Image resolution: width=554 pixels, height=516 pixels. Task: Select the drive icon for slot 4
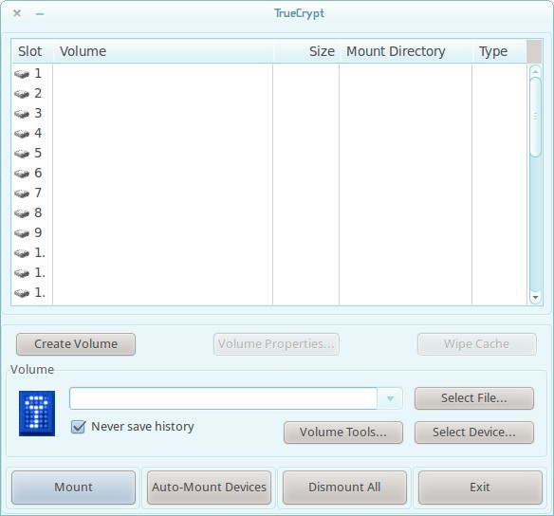(22, 134)
